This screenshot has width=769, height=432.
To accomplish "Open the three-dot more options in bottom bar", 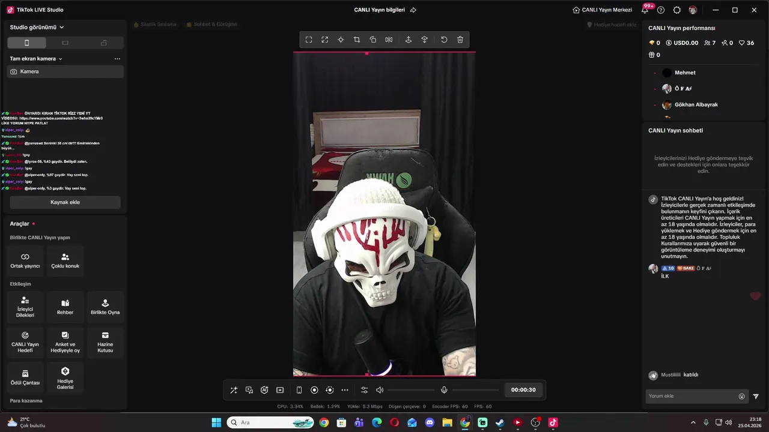I will pyautogui.click(x=345, y=390).
